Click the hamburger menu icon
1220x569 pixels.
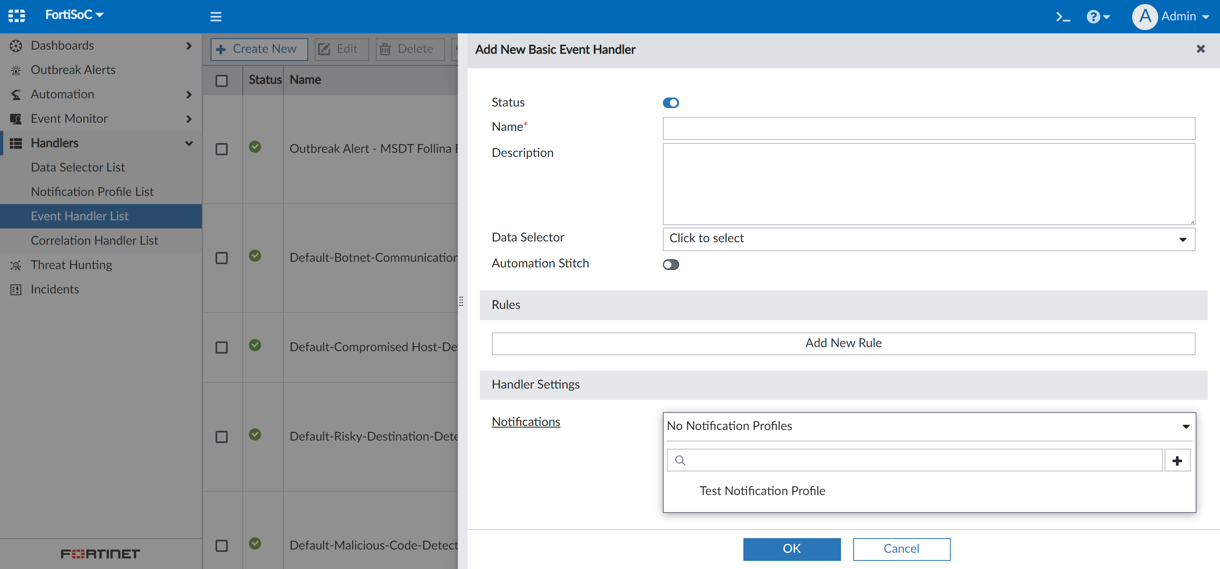[x=216, y=17]
